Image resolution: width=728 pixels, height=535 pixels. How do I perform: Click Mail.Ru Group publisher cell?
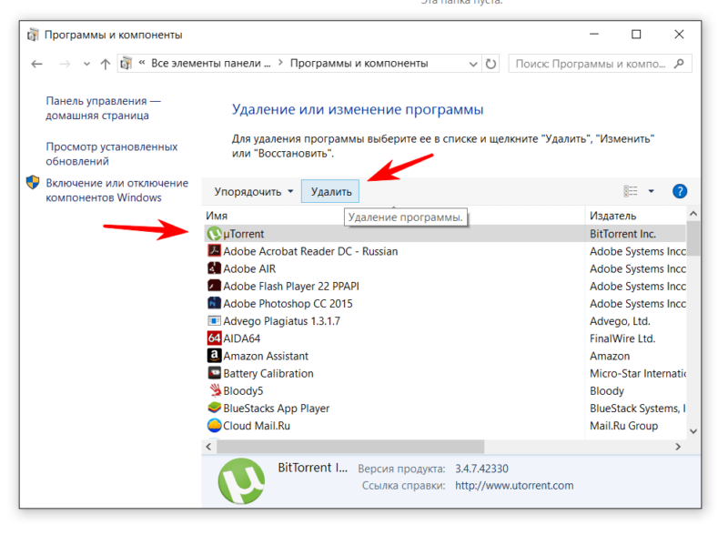tap(623, 426)
